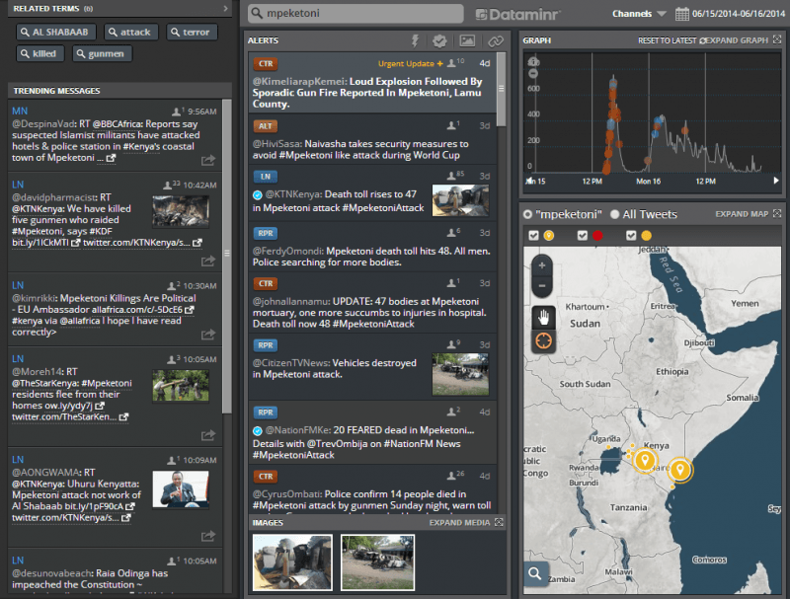Toggle checkbox beside the yellow dot legend
The height and width of the screenshot is (599, 790).
[x=631, y=235]
